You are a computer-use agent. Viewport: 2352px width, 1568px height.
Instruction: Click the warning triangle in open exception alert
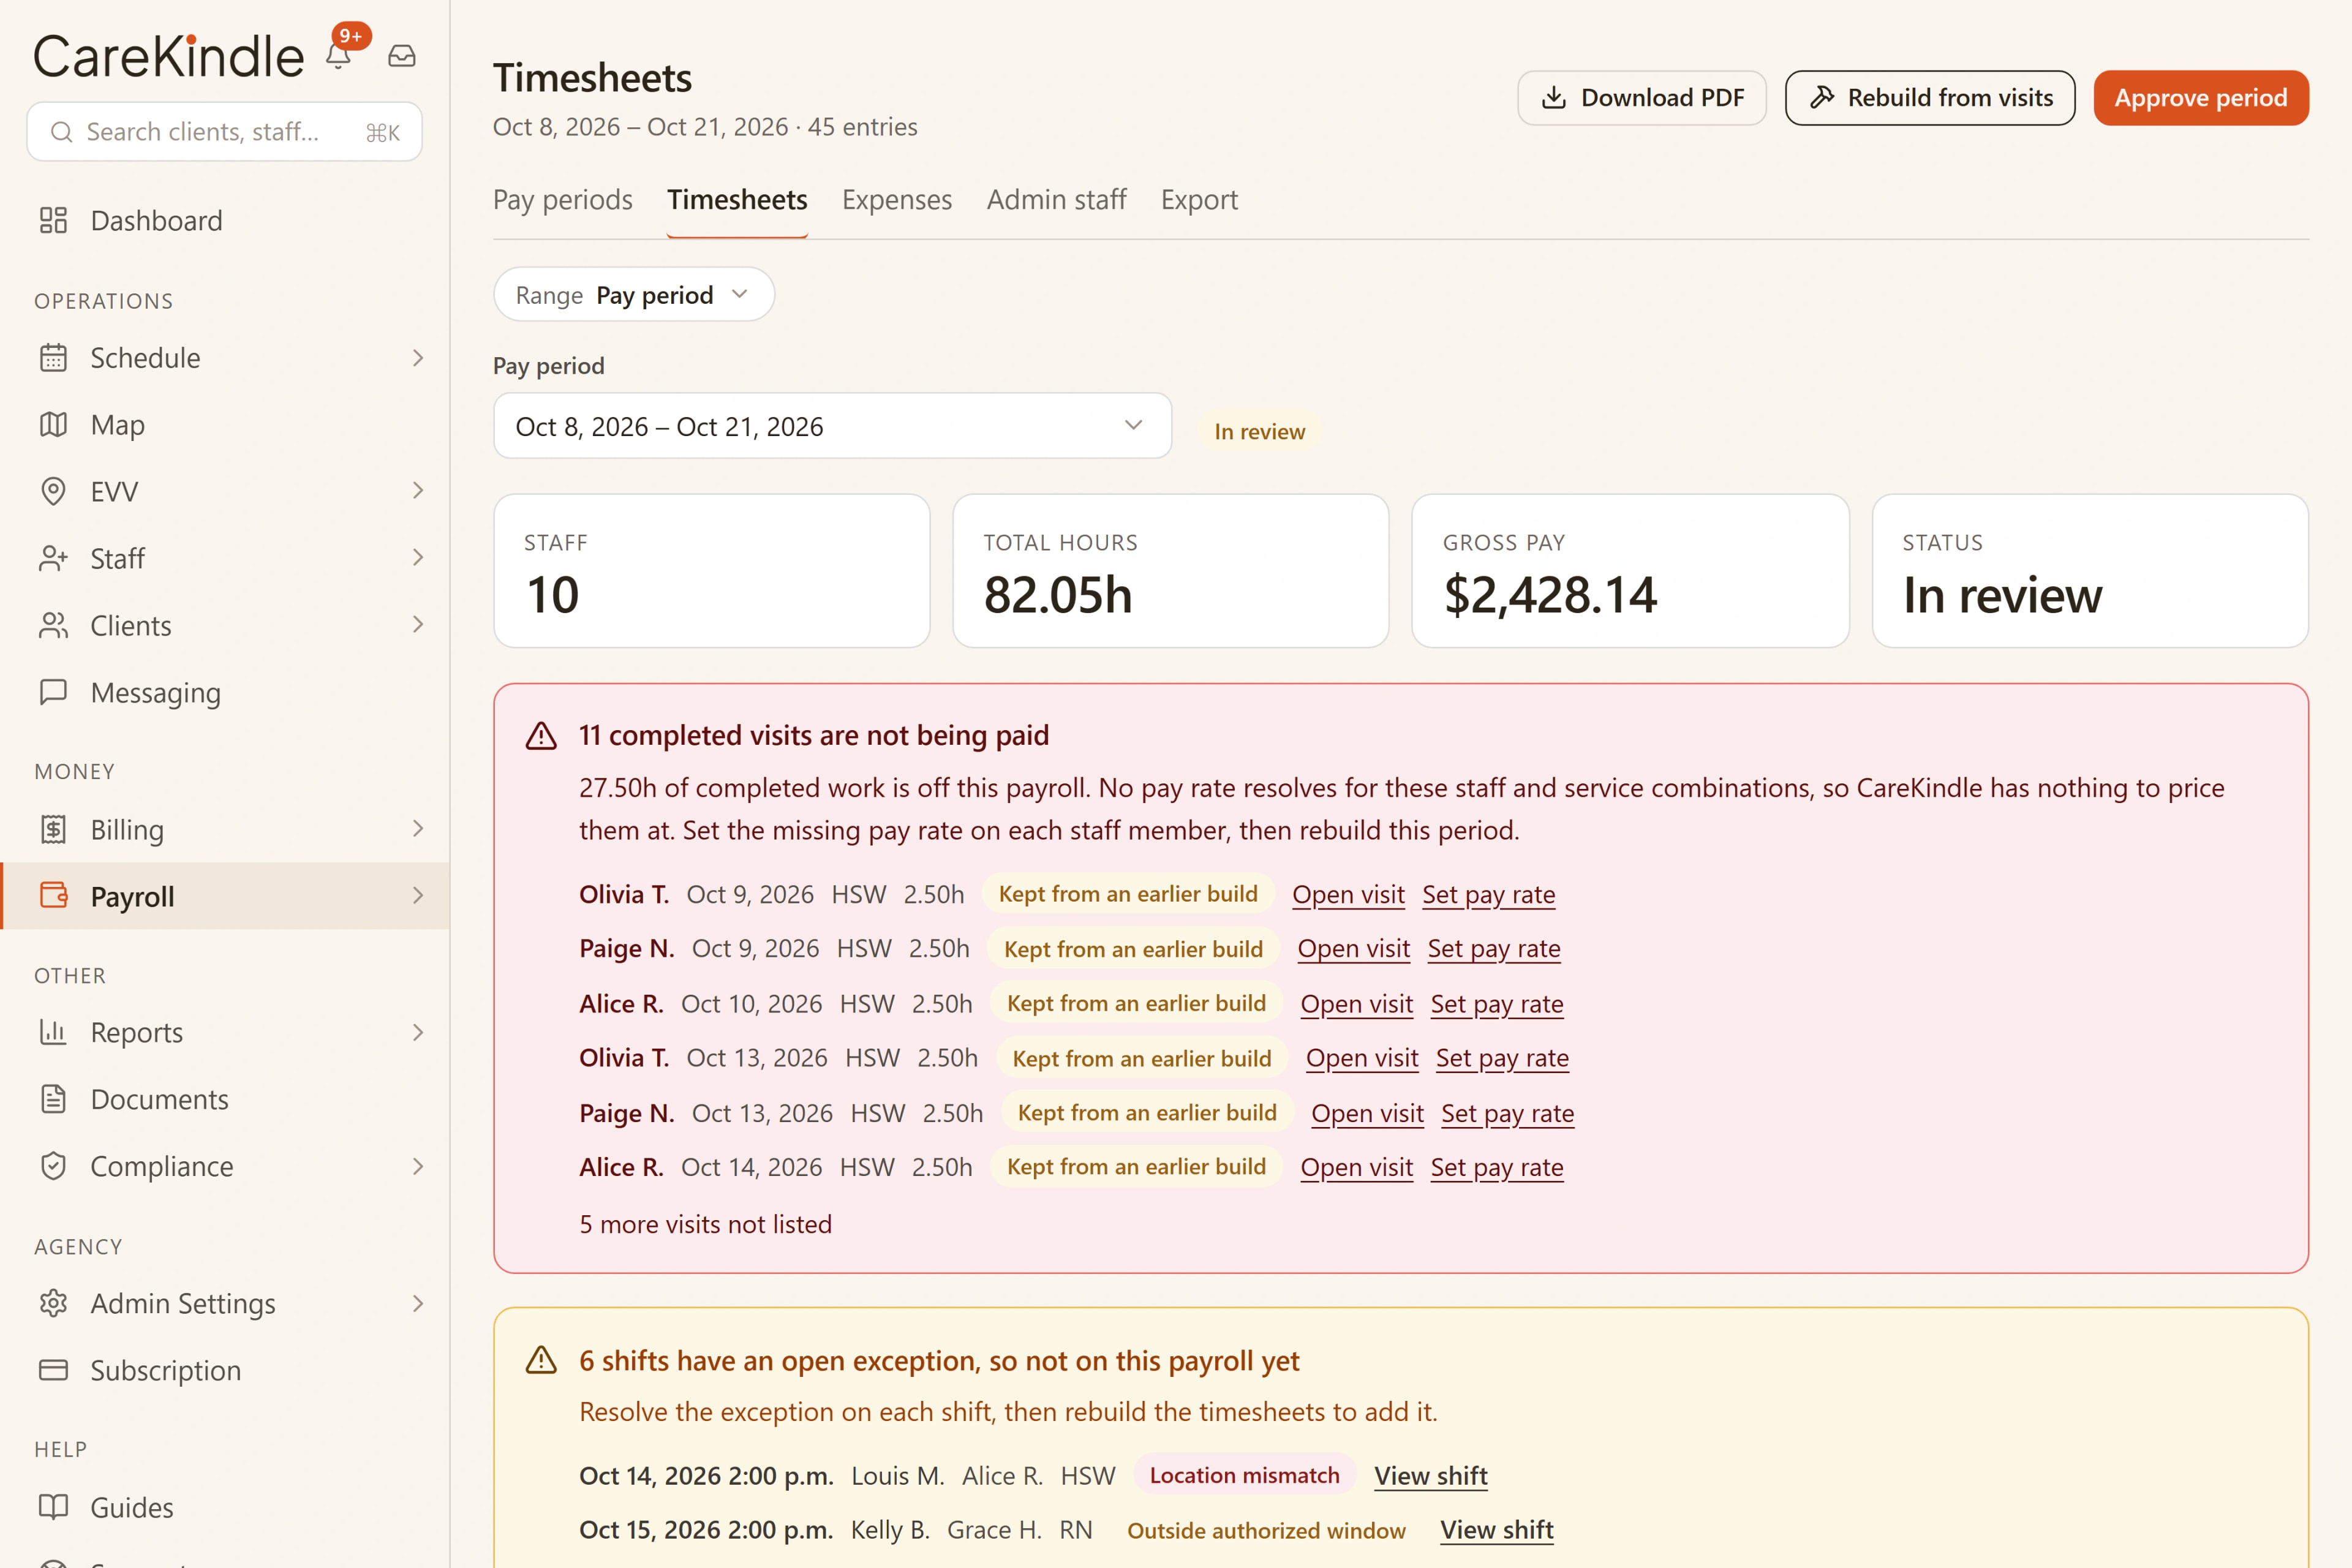tap(541, 1360)
